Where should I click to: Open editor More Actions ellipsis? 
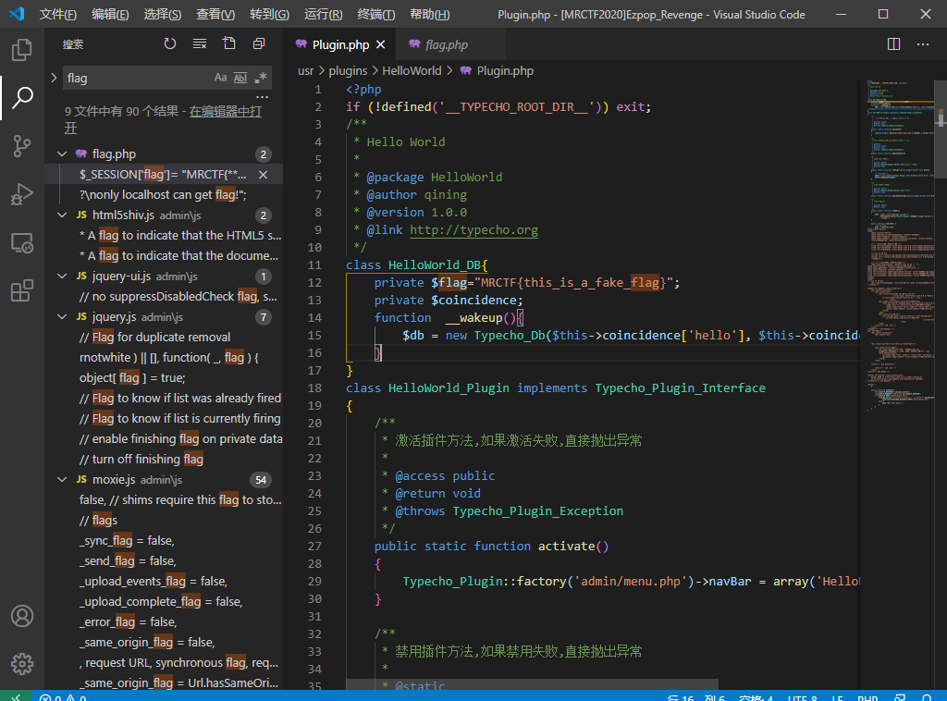click(923, 44)
